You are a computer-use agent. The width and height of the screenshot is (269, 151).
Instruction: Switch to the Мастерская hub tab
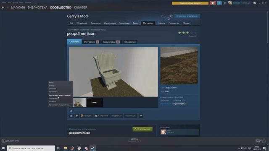pyautogui.click(x=148, y=23)
